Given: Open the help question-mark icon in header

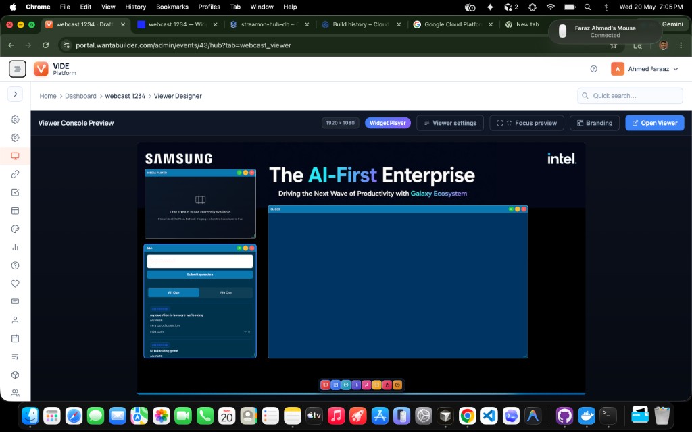Looking at the screenshot, I should (x=593, y=69).
